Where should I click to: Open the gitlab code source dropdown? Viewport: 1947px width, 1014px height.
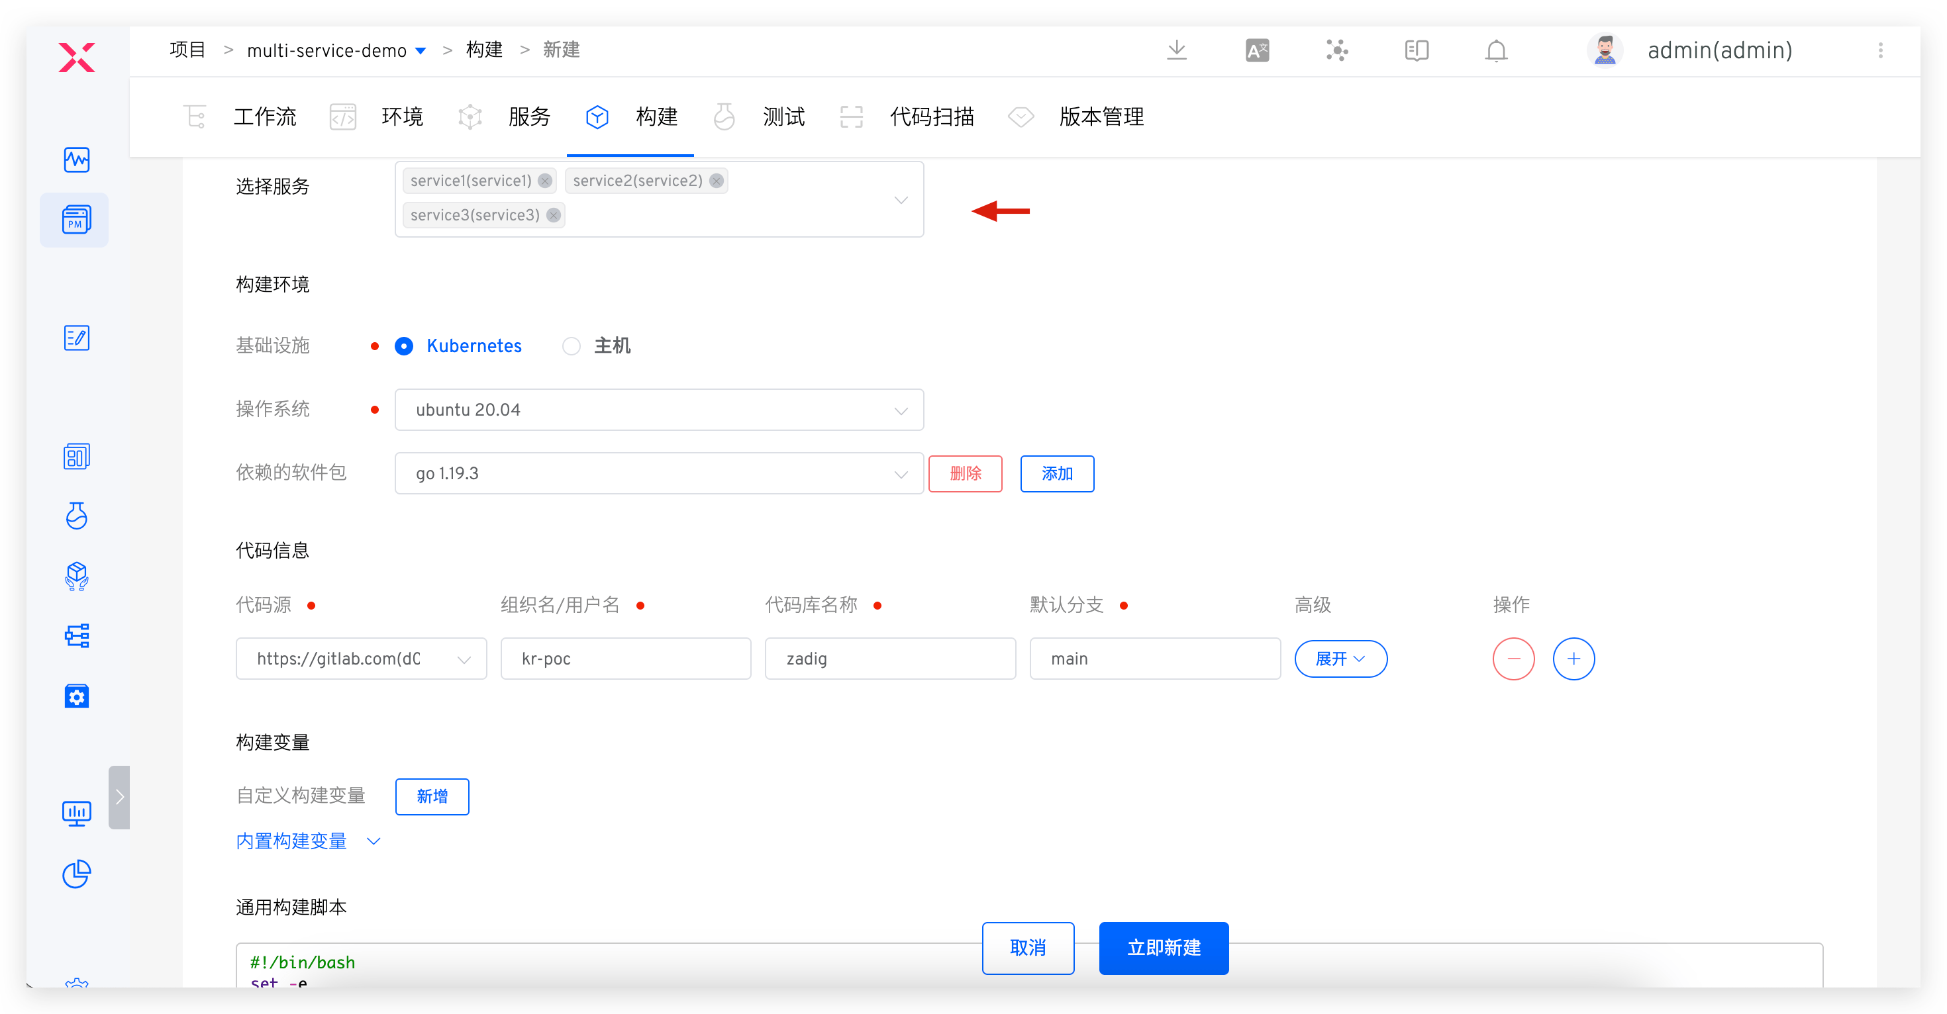(x=362, y=659)
